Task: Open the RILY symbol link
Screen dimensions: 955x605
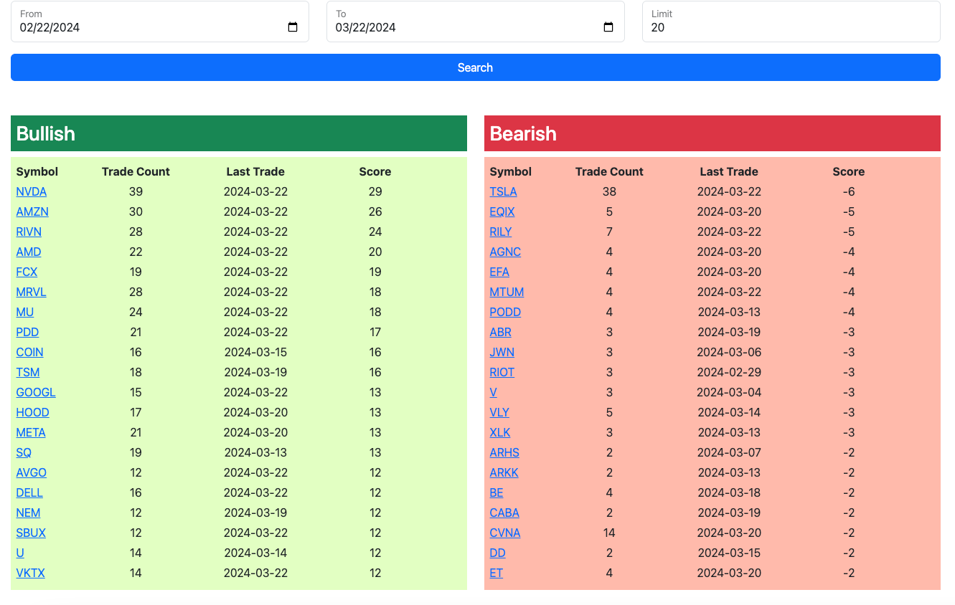Action: tap(501, 232)
